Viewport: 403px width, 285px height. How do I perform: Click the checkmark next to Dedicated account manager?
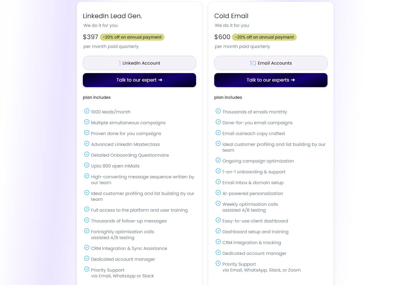[87, 258]
